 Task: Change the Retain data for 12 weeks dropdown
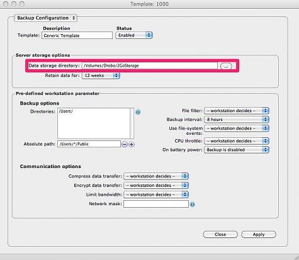coord(101,76)
